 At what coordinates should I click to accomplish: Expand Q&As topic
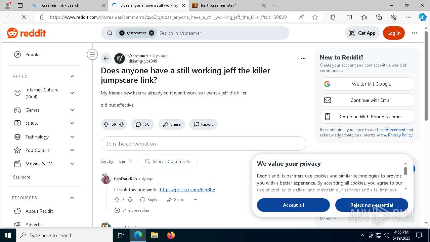(72, 123)
